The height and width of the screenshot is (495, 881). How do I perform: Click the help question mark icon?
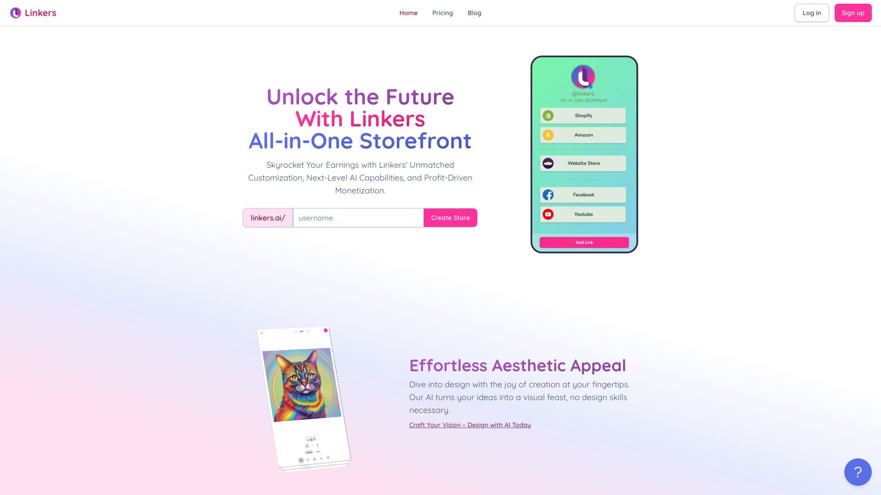pos(858,472)
